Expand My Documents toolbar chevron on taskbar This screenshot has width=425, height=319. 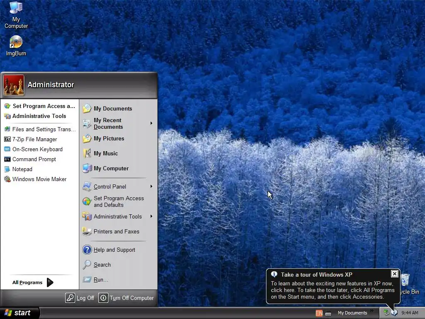[372, 311]
